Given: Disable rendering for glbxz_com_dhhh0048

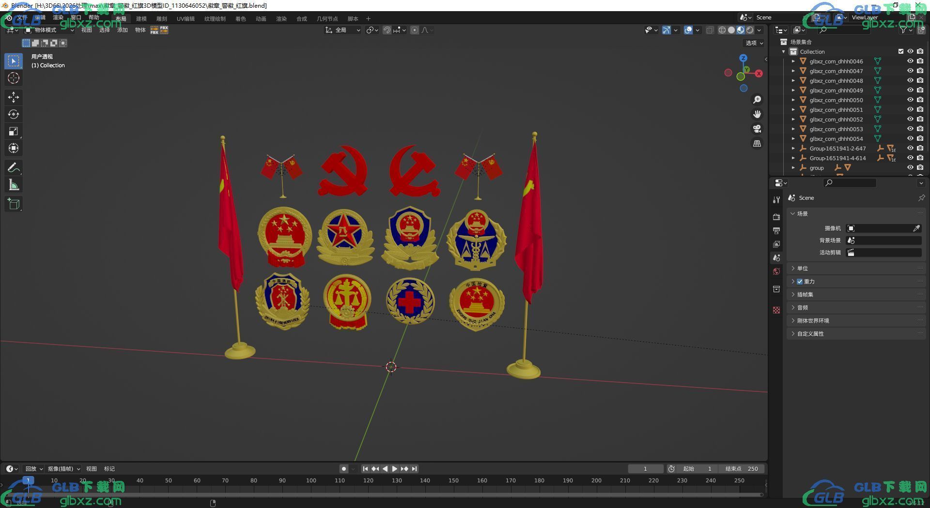Looking at the screenshot, I should pyautogui.click(x=920, y=81).
